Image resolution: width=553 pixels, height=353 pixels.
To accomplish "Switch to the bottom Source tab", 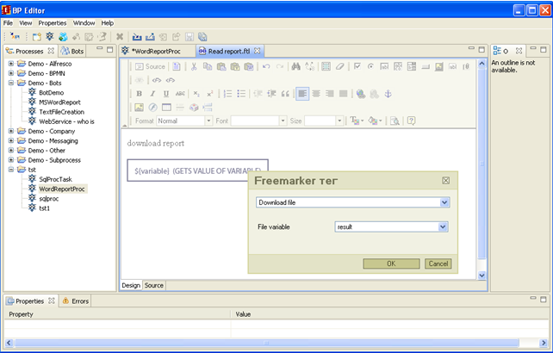I will [x=154, y=285].
